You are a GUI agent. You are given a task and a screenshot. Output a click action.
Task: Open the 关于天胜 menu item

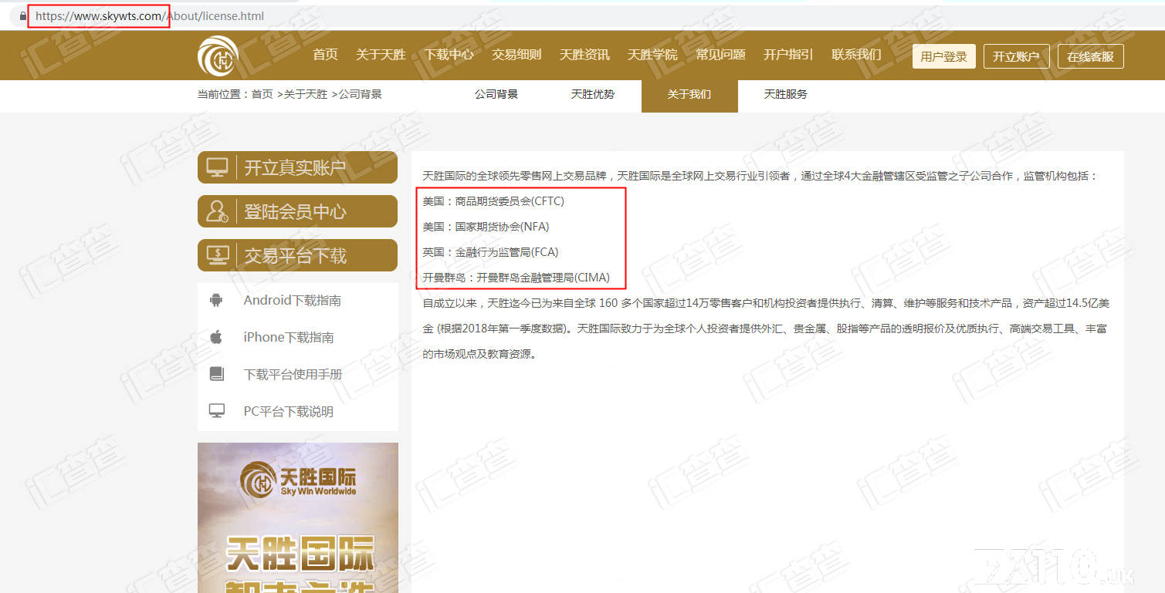click(x=381, y=55)
